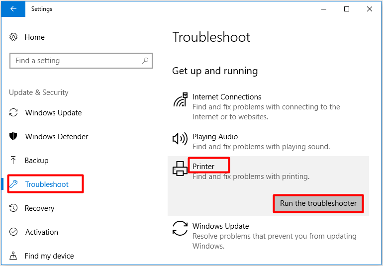The width and height of the screenshot is (383, 266).
Task: Click the Printer icon in troubleshooter list
Action: point(180,169)
